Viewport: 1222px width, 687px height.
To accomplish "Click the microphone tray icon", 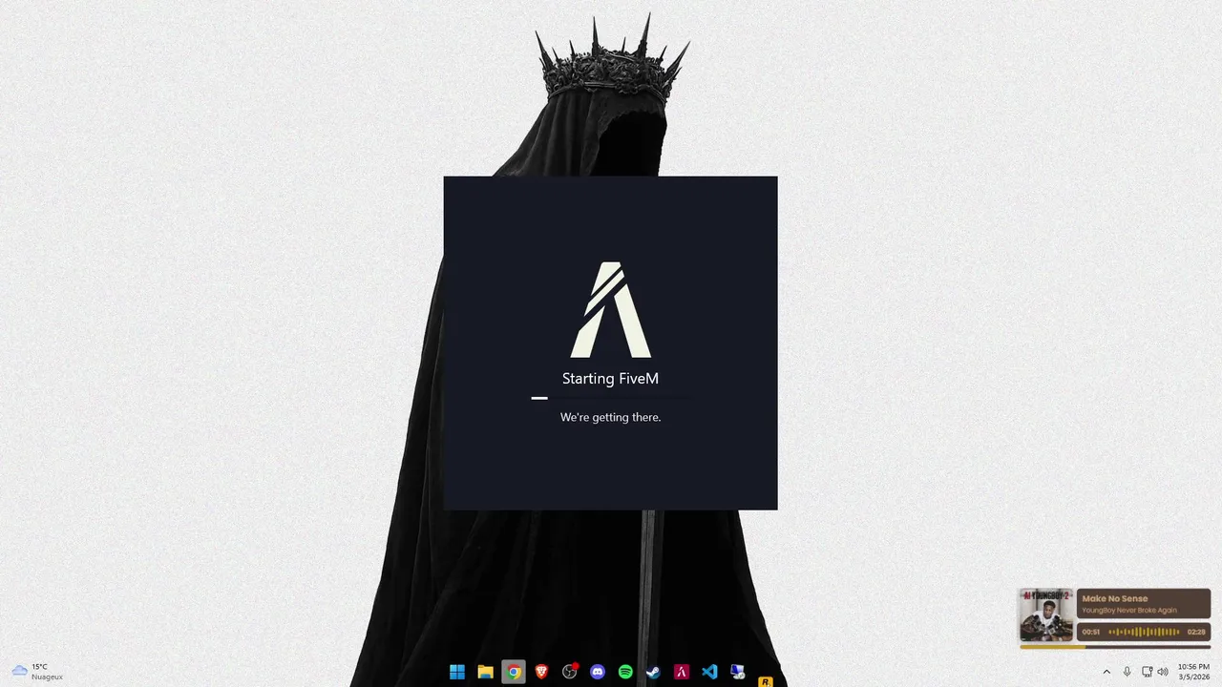I will tap(1127, 672).
